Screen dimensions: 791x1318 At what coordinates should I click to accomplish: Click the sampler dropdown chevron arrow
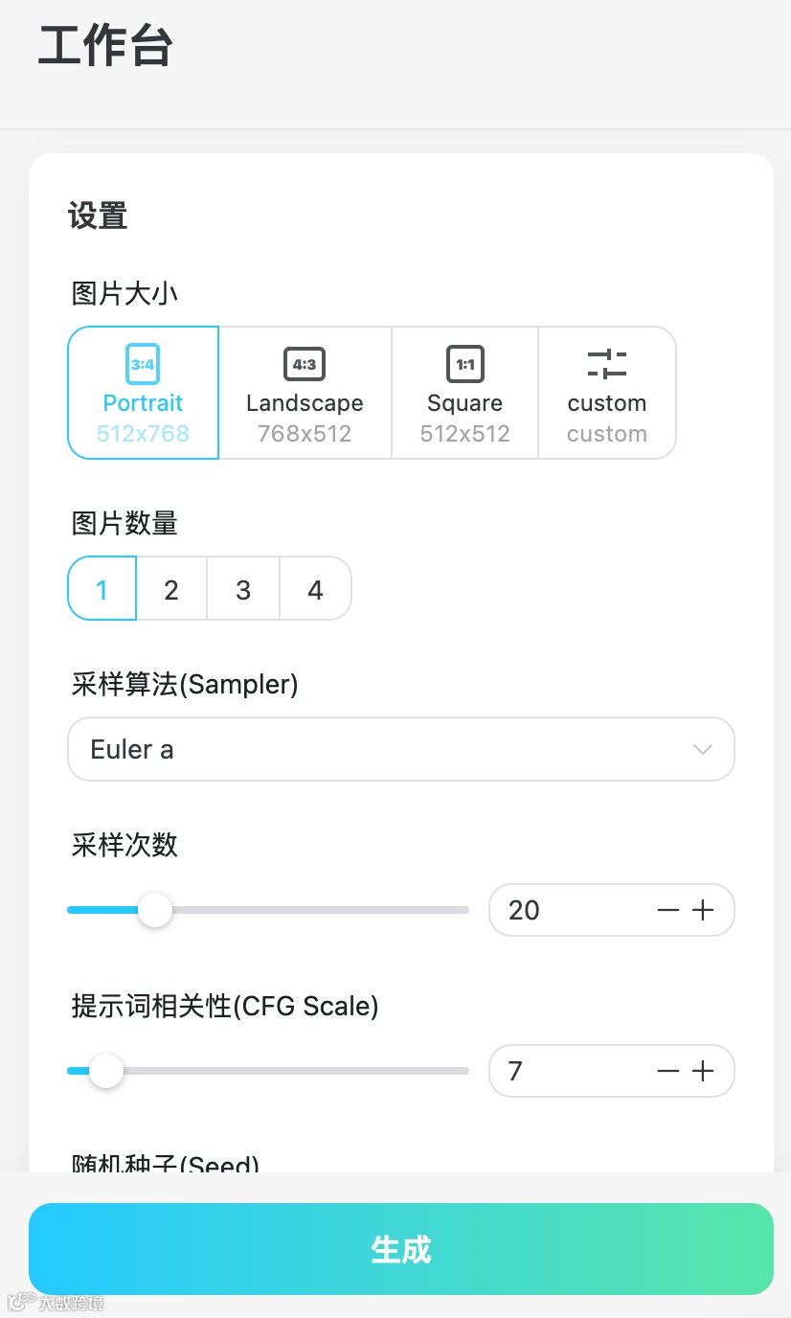point(703,749)
